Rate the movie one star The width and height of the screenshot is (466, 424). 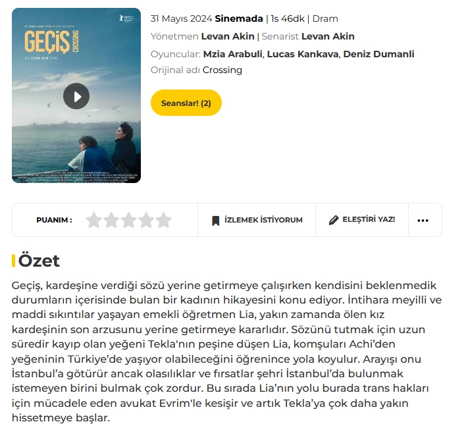(x=94, y=220)
